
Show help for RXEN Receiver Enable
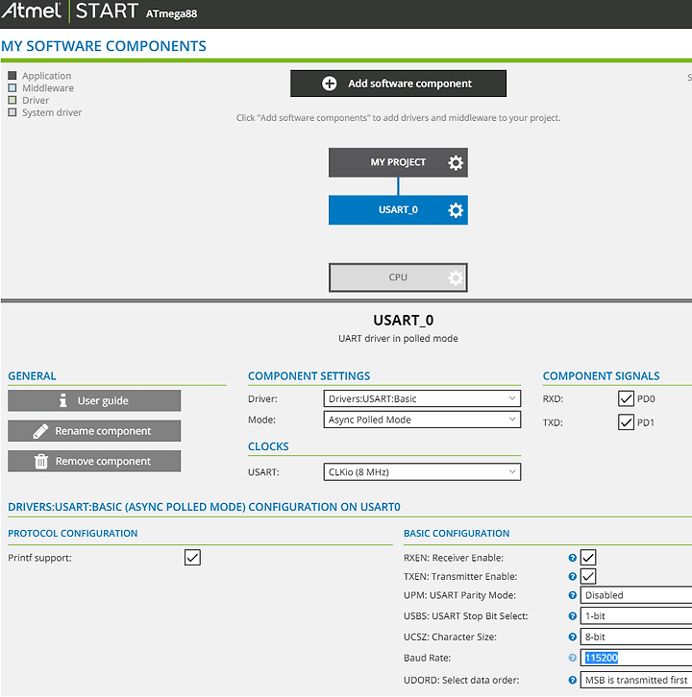coord(572,558)
